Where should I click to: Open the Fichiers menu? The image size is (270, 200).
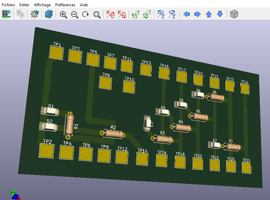pyautogui.click(x=9, y=5)
